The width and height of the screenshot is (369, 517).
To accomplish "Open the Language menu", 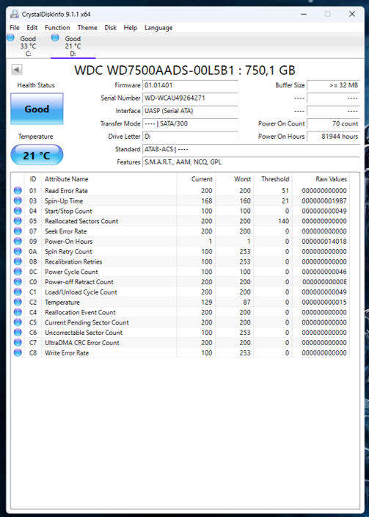I will [x=158, y=28].
